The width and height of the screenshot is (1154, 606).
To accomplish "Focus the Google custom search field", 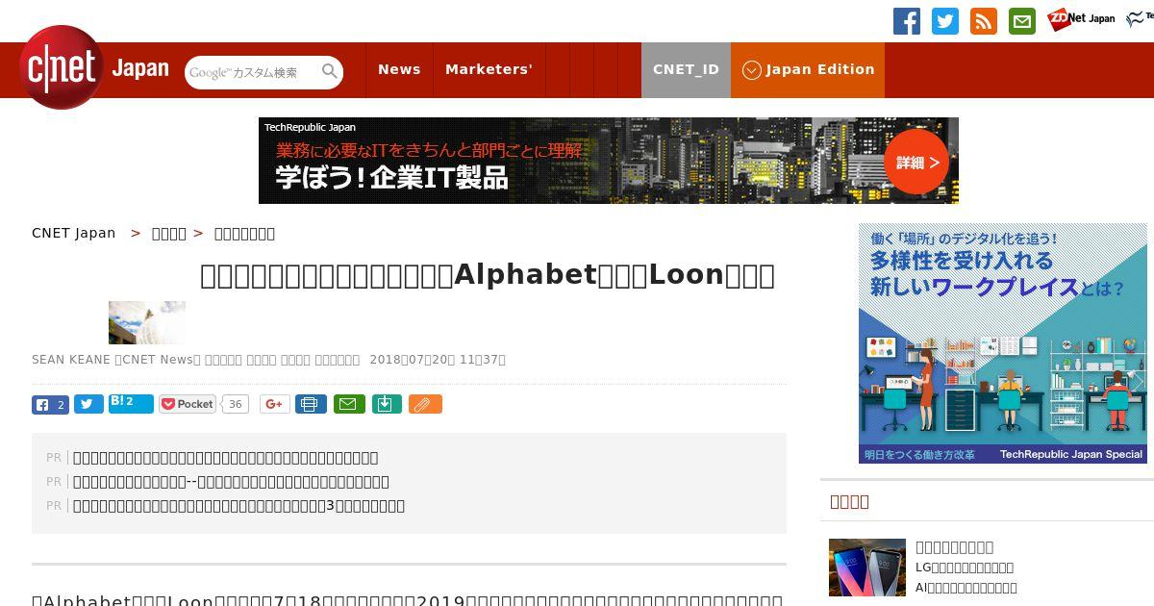I will coord(252,72).
